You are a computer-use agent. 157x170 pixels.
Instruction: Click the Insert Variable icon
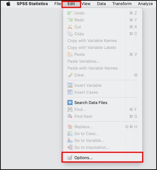tap(70, 85)
